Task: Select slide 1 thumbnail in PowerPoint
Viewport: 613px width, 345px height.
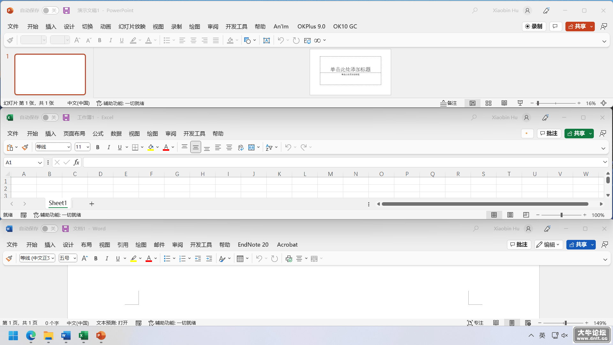Action: [x=50, y=74]
